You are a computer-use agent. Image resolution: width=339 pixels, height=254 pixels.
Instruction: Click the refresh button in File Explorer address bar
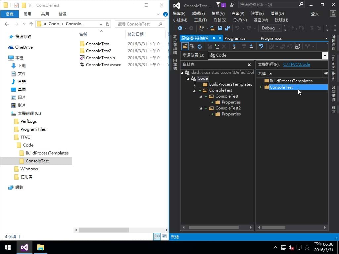(x=108, y=24)
